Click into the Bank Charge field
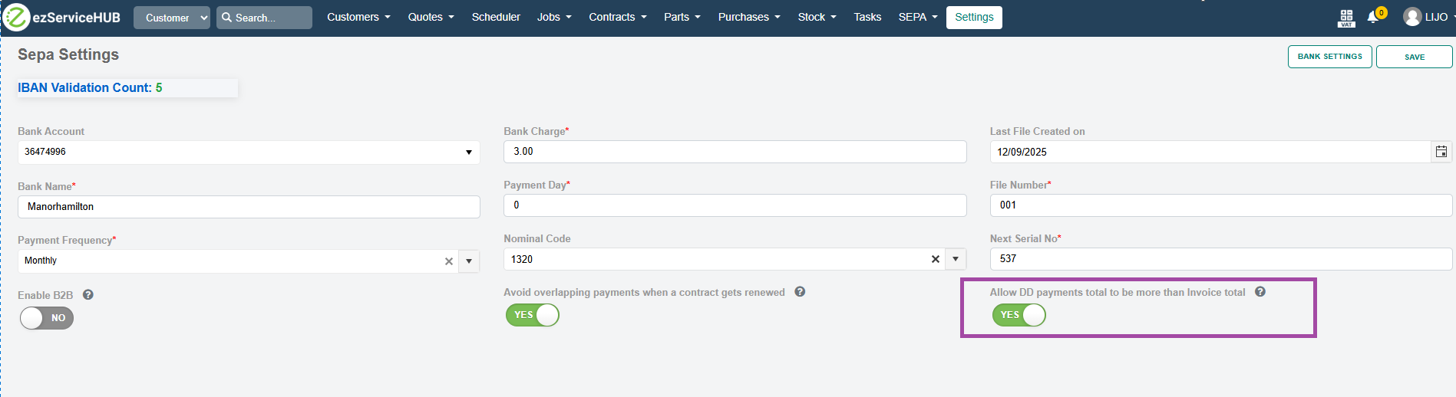1456x397 pixels. [x=735, y=152]
